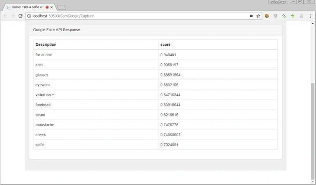Select the moustache cell

pos(96,125)
